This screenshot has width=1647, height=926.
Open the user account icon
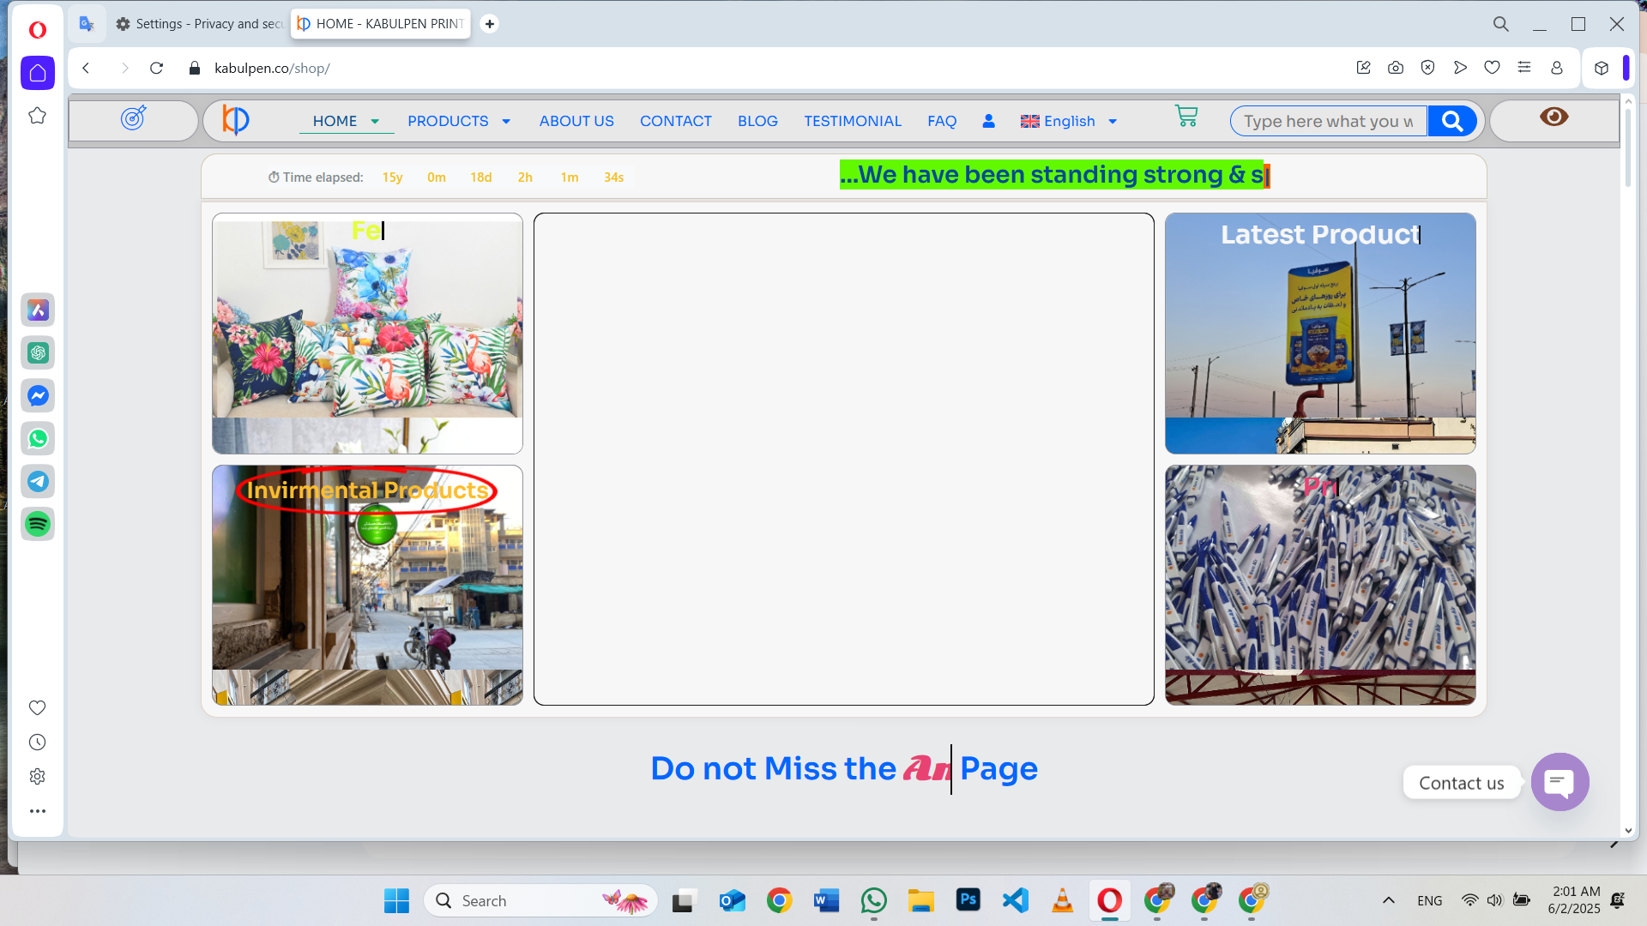point(988,122)
